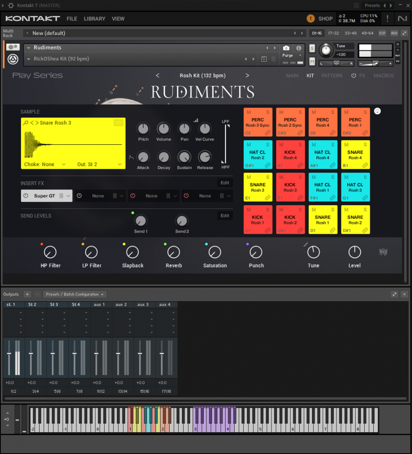Open the second insert None dropdown
Viewport: 412px width, 454px height.
pos(122,196)
